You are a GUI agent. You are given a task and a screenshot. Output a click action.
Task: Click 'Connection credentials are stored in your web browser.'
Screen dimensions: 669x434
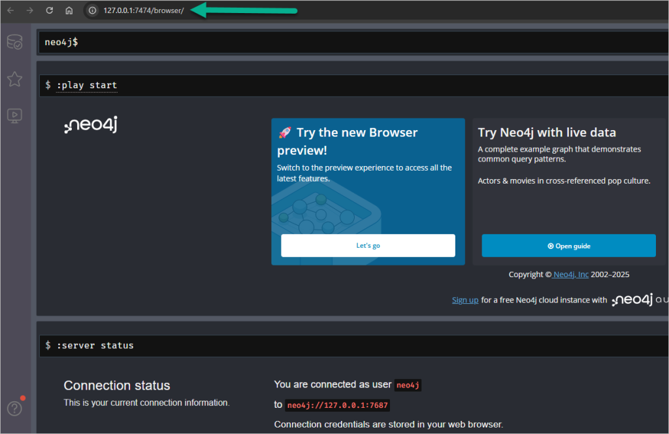pos(389,424)
